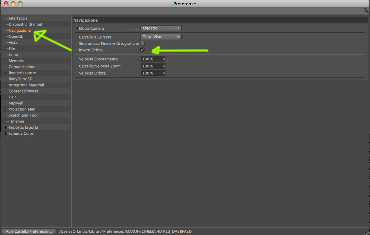Open Sketch and Toon preferences

pos(24,115)
